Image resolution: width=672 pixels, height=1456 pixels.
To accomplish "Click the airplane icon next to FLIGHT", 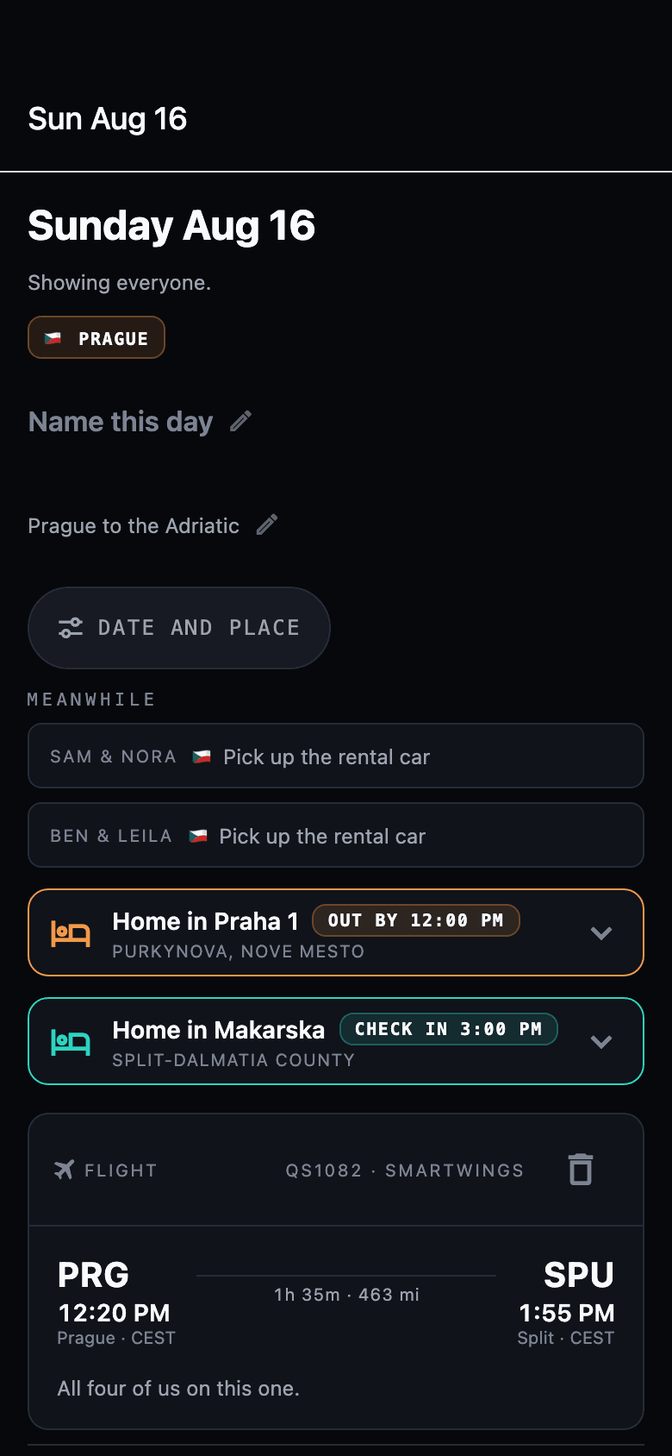I will 64,1170.
